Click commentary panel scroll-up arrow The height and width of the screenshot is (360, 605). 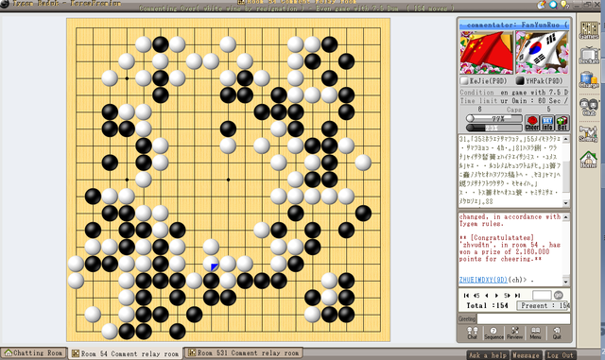tap(566, 139)
